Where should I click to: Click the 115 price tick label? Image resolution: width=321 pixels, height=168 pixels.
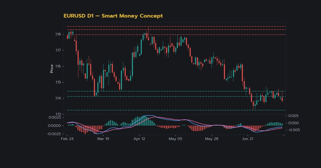pos(58,82)
